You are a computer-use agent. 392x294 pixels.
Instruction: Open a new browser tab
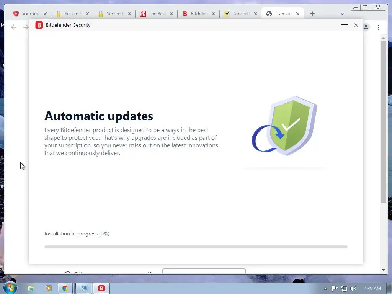pyautogui.click(x=312, y=14)
